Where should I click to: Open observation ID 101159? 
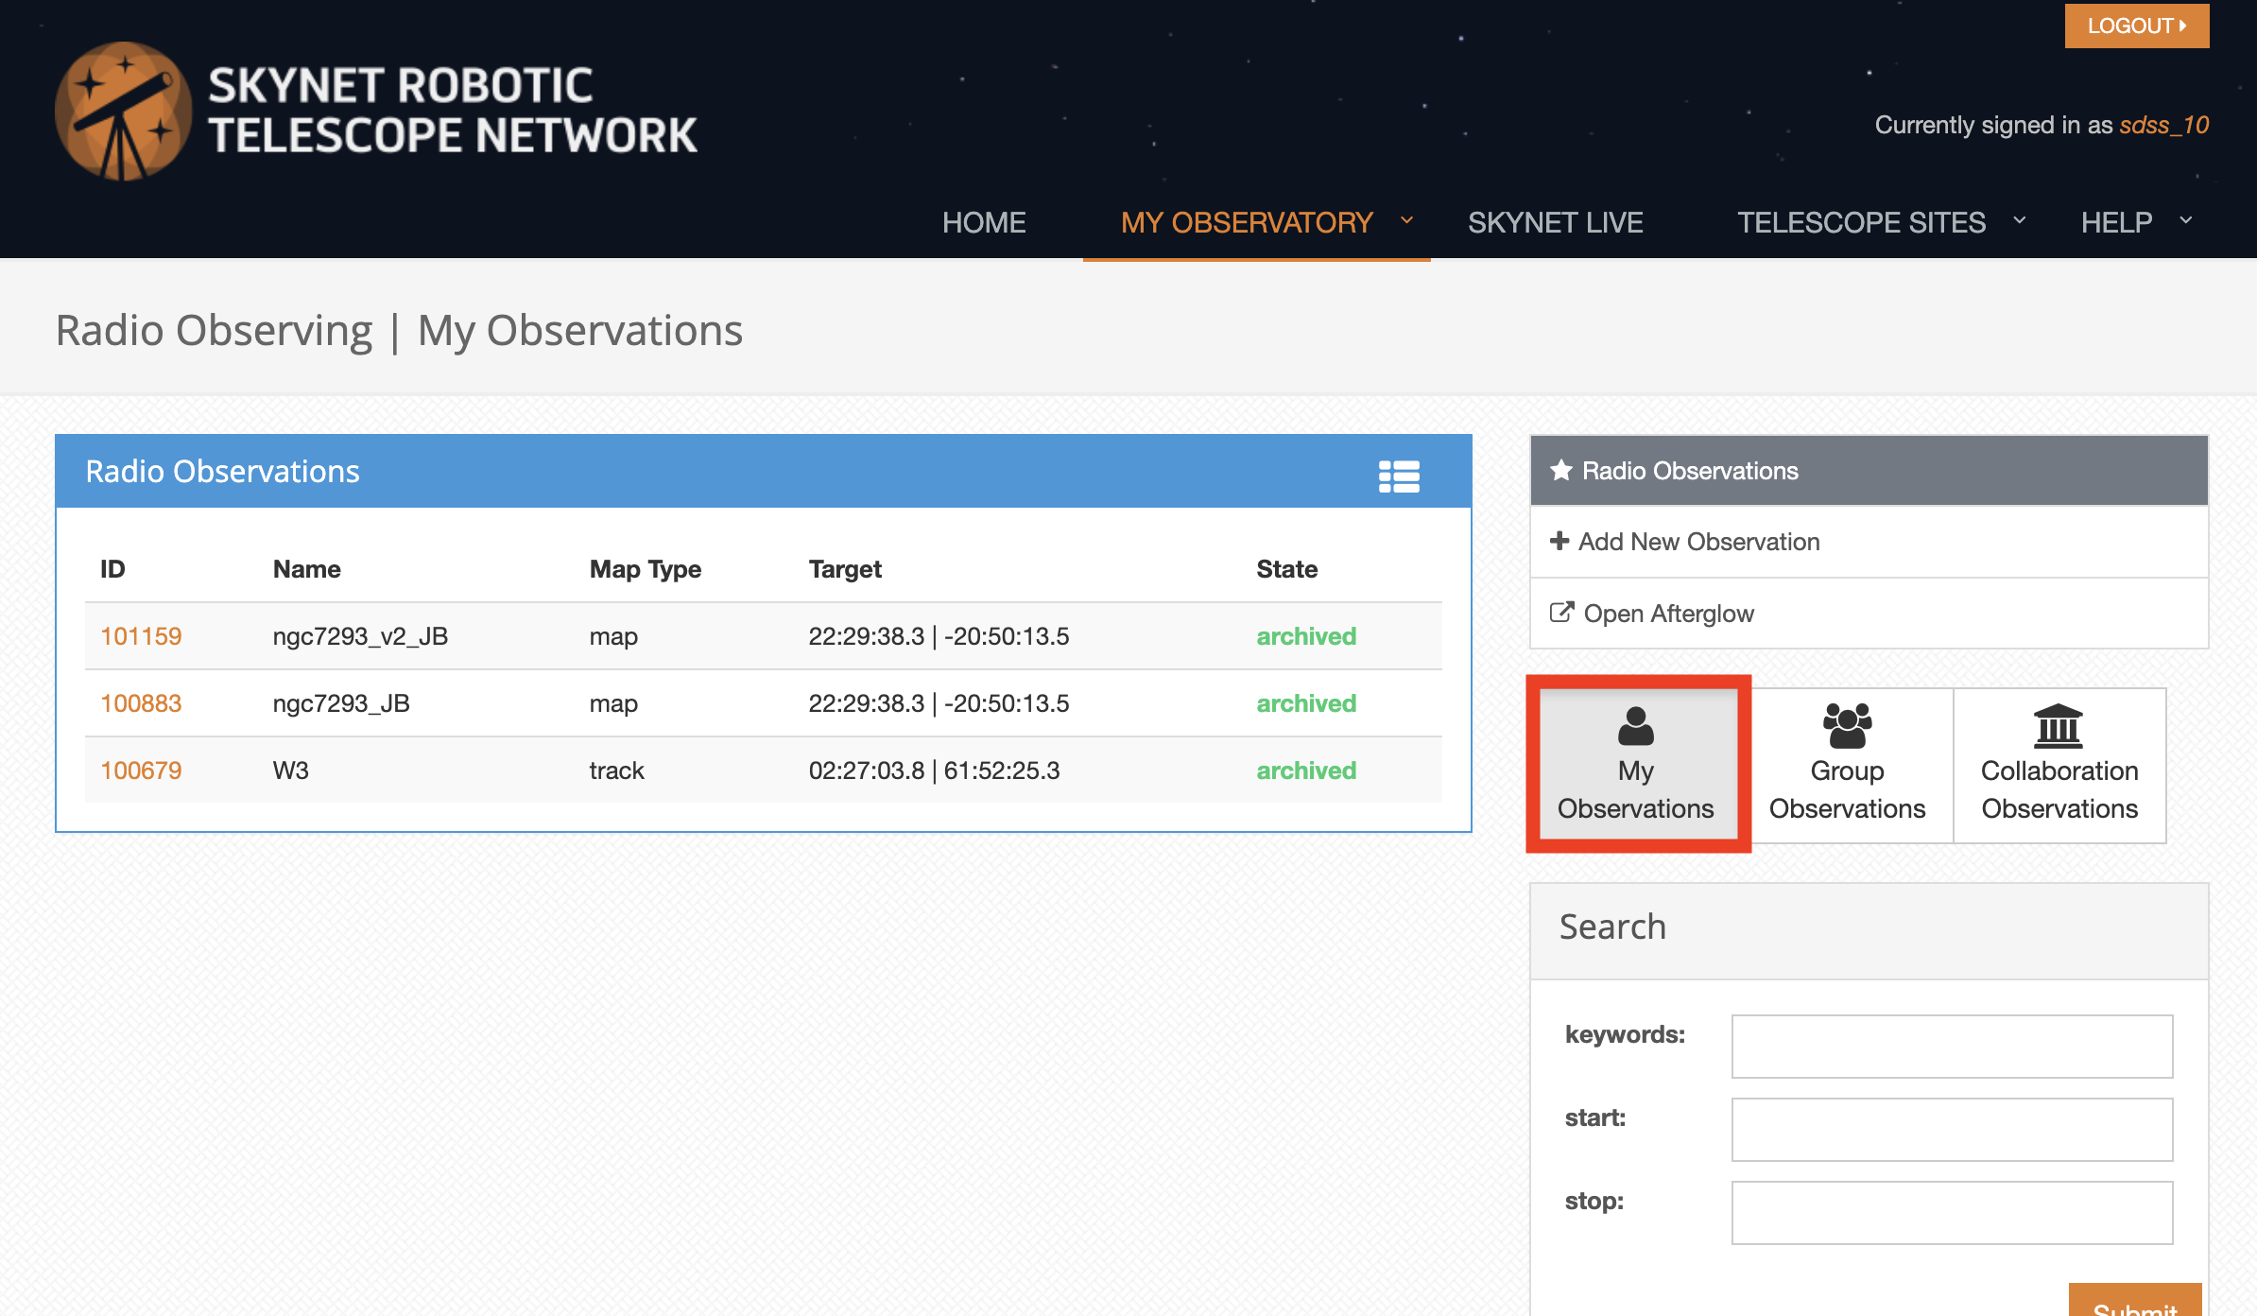click(141, 636)
